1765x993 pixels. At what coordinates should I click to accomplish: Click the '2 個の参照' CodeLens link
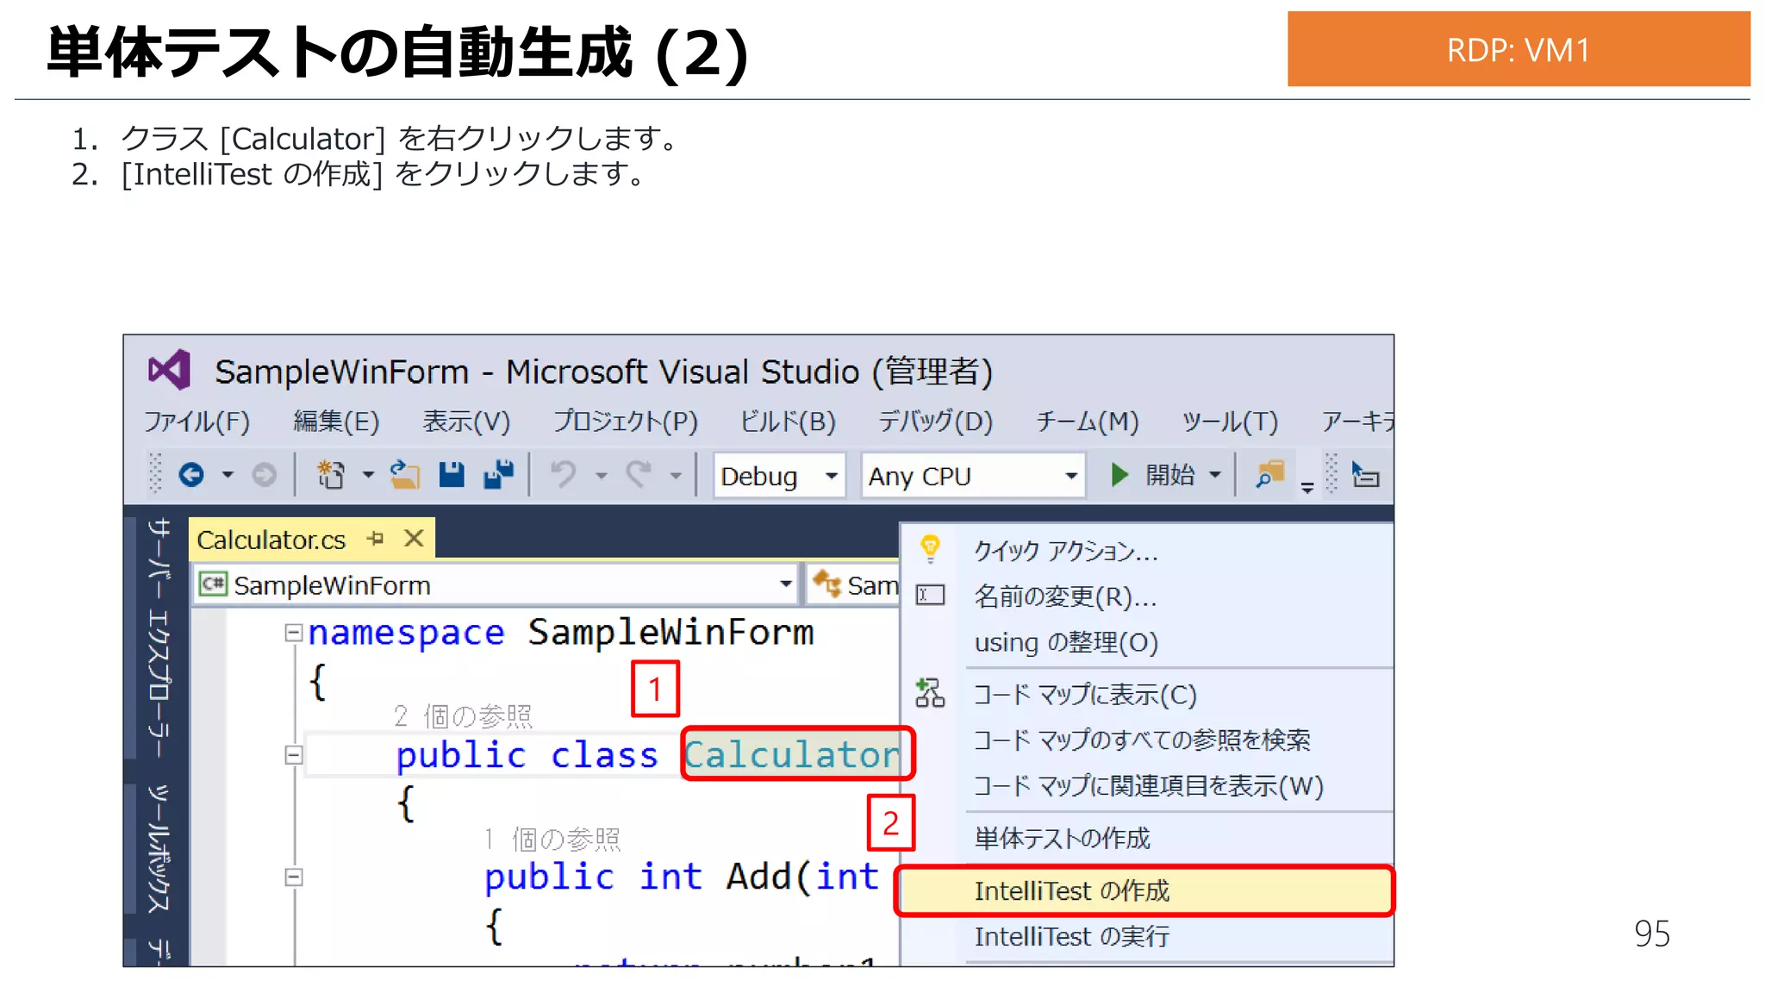click(x=463, y=716)
